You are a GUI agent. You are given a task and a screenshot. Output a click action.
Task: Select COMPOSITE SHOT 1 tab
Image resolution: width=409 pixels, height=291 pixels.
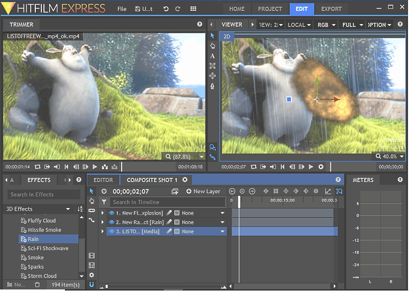(x=152, y=180)
